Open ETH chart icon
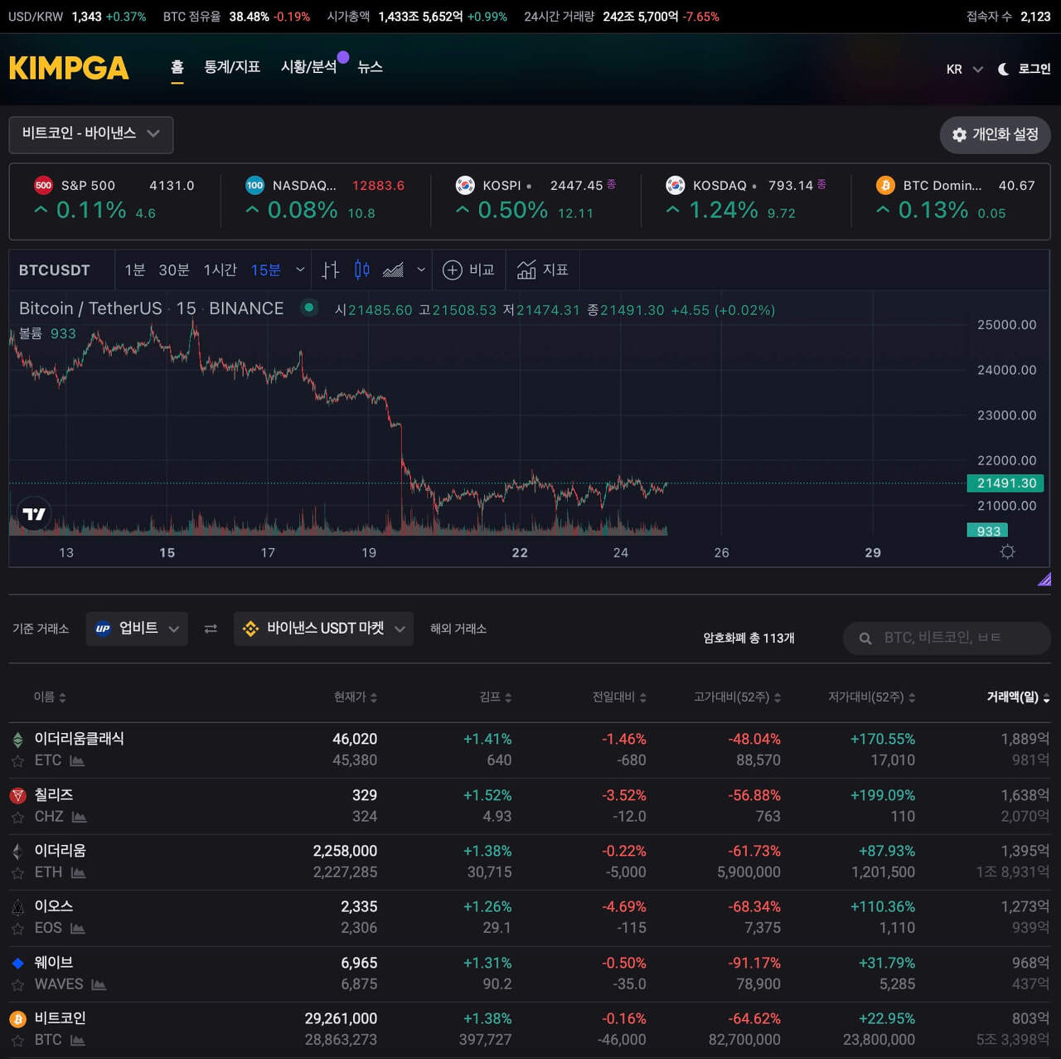 [x=78, y=872]
